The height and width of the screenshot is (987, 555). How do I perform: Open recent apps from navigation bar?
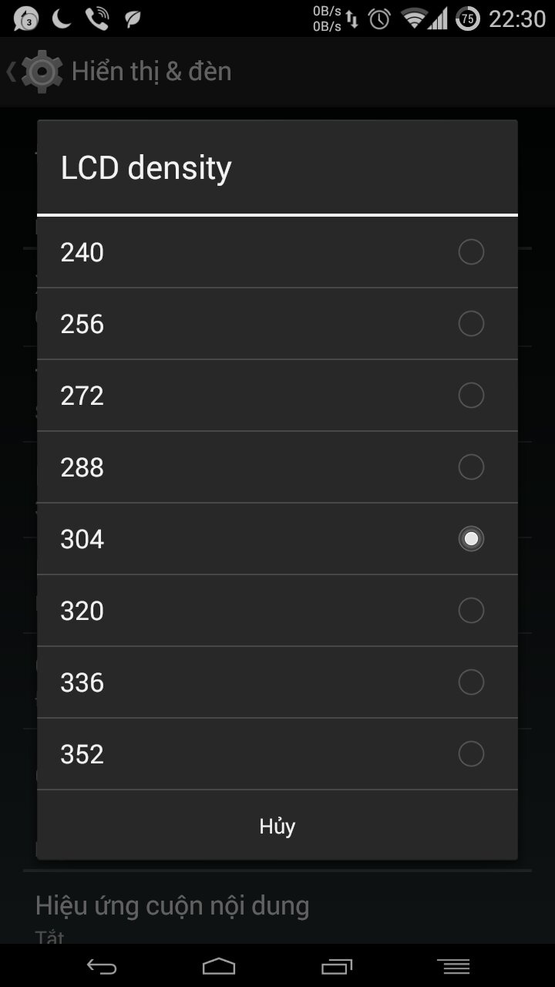coord(337,966)
